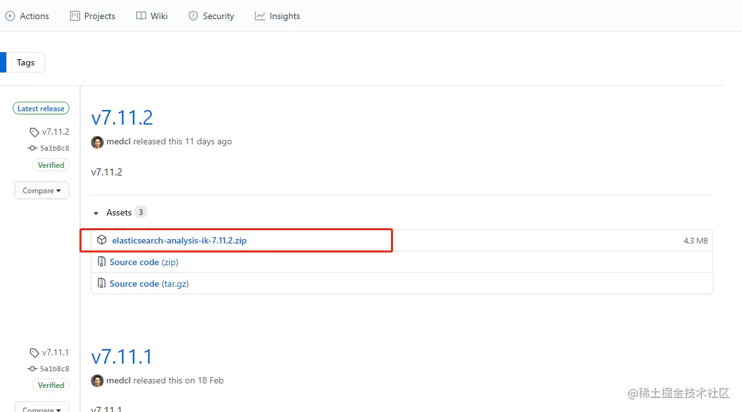This screenshot has width=742, height=412.
Task: Collapse the Assets section
Action: coord(97,213)
